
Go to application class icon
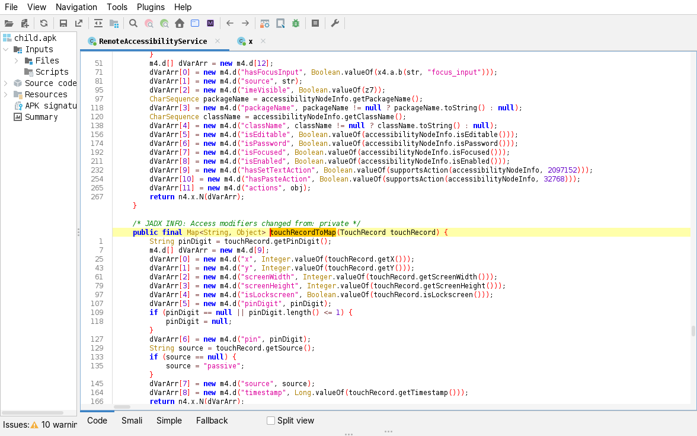click(x=195, y=24)
